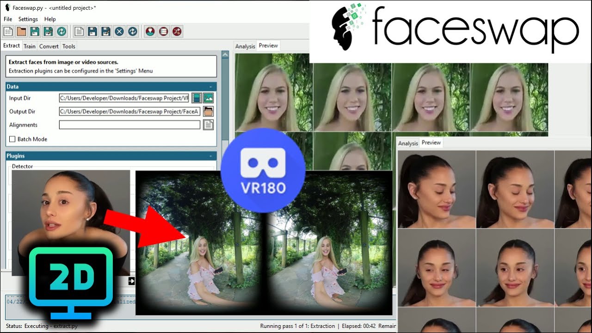Switch to the Train tab
This screenshot has height=333, width=592.
(x=30, y=46)
